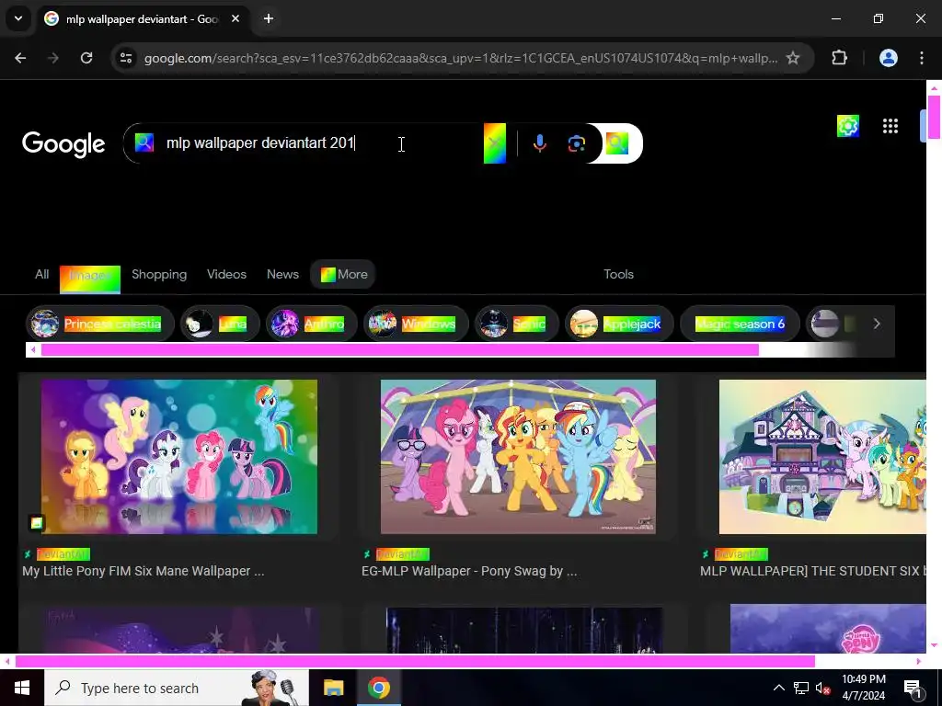Select the Images tab
This screenshot has height=706, width=942.
click(x=90, y=279)
